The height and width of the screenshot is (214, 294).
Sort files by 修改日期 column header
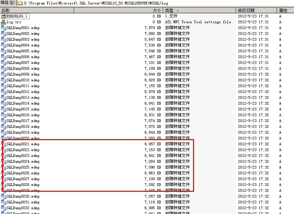click(256, 11)
